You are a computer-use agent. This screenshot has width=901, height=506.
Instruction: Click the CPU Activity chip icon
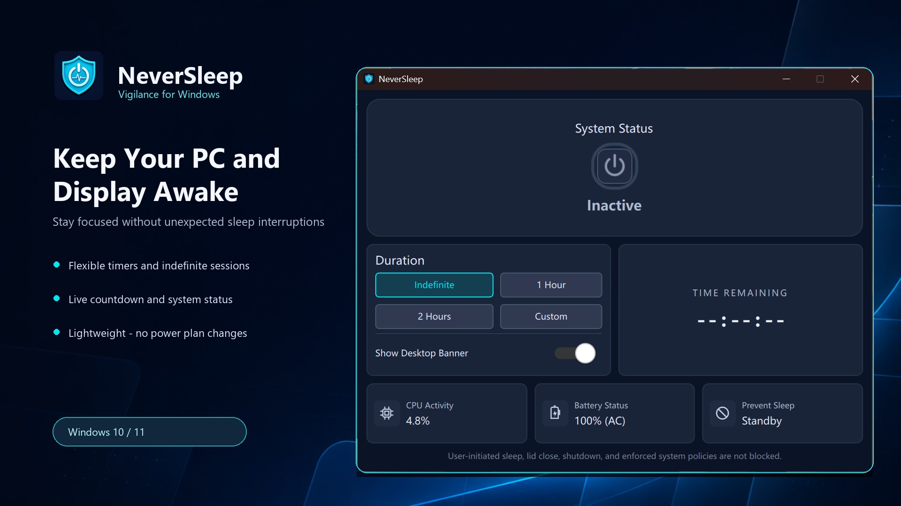387,413
